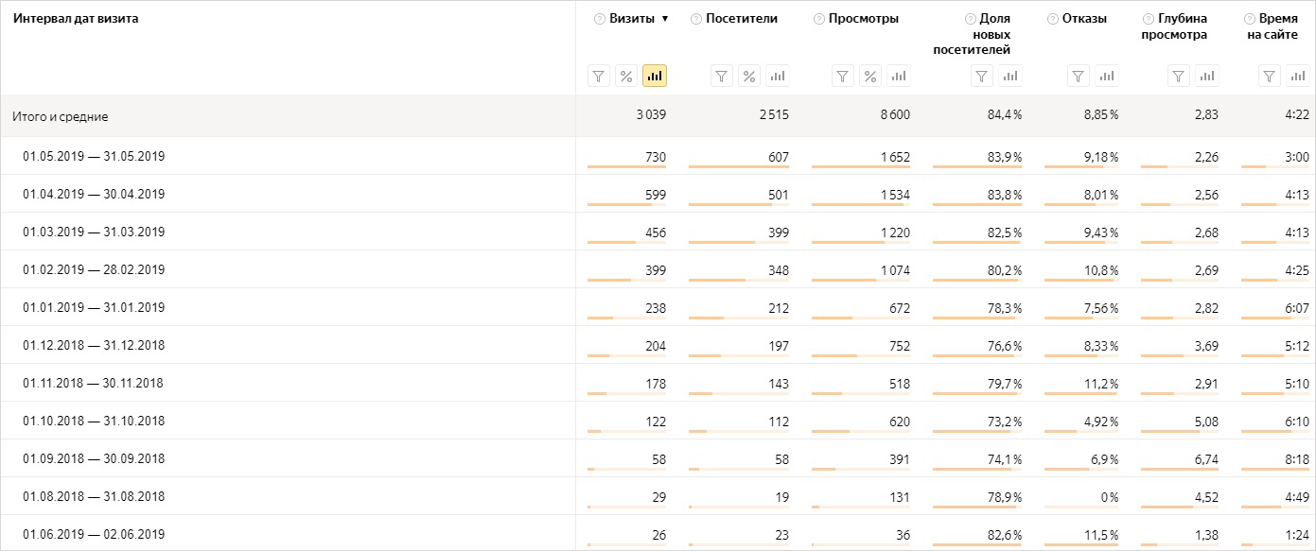Click Итого и средние summary row

[61, 117]
